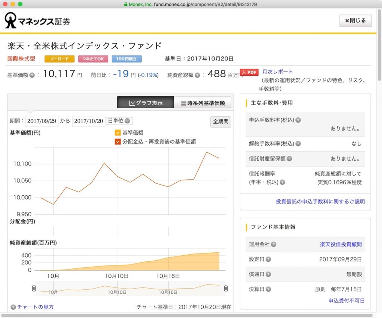Viewport: 382px width, 318px height.
Task: Click the horizontal scrollbar at bottom
Action: coord(187,315)
